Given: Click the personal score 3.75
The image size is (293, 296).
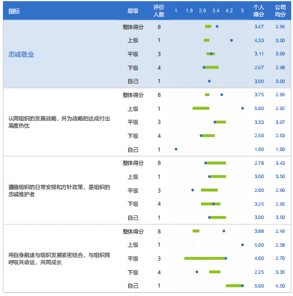Looking at the screenshot, I should tap(259, 94).
